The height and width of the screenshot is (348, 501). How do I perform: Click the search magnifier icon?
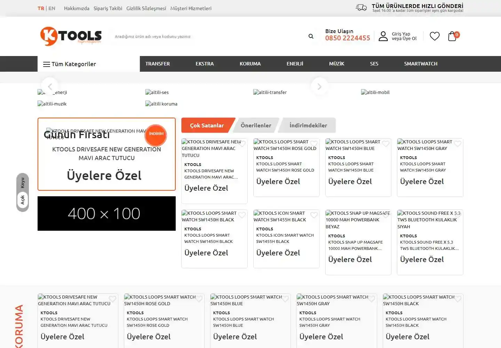pos(311,36)
